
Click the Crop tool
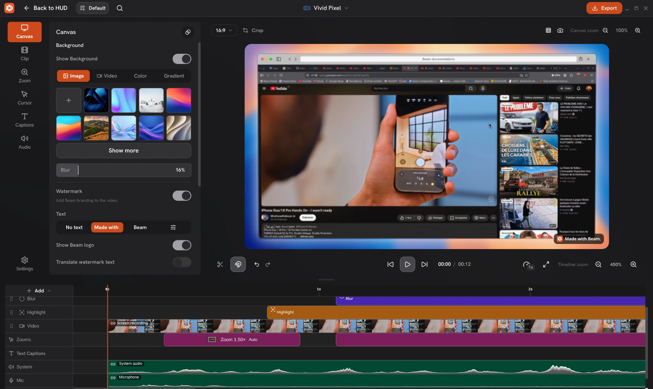pos(253,30)
